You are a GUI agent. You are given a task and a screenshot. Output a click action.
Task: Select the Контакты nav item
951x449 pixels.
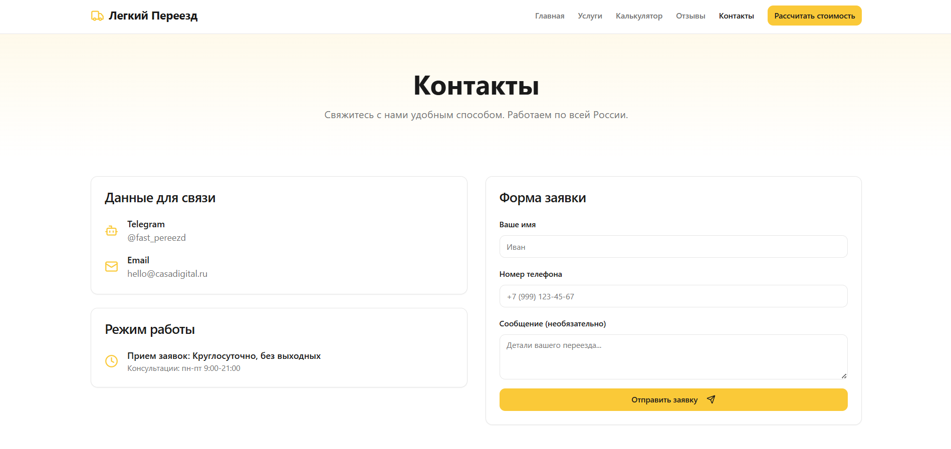[x=736, y=16]
